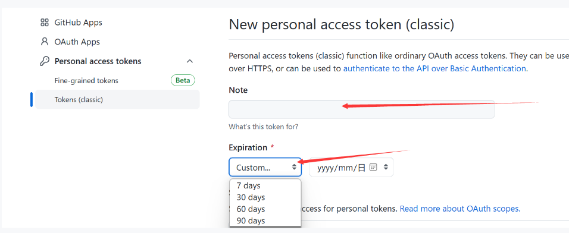
Task: Open the calendar picker icon in date field
Action: tap(373, 167)
